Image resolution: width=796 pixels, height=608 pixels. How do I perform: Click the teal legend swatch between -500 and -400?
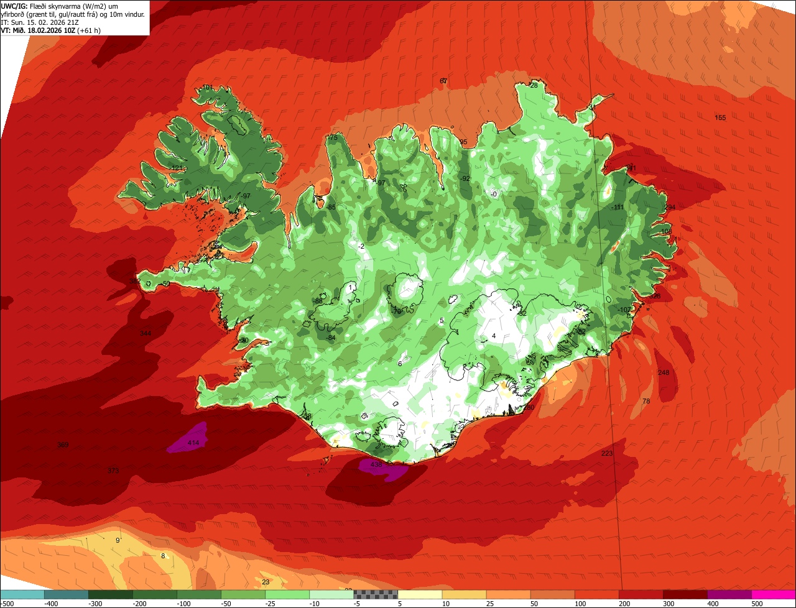point(22,594)
